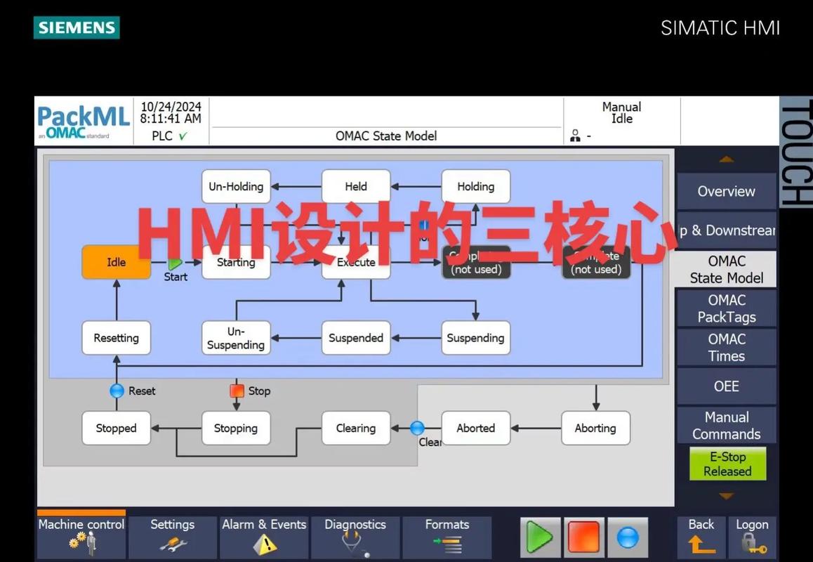Click the blue Reset command circle
The height and width of the screenshot is (562, 813).
coord(117,390)
